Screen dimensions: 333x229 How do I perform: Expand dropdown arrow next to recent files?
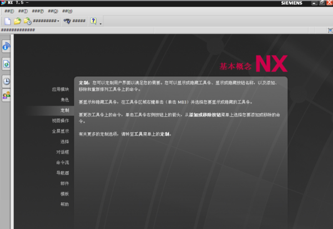coord(58,21)
